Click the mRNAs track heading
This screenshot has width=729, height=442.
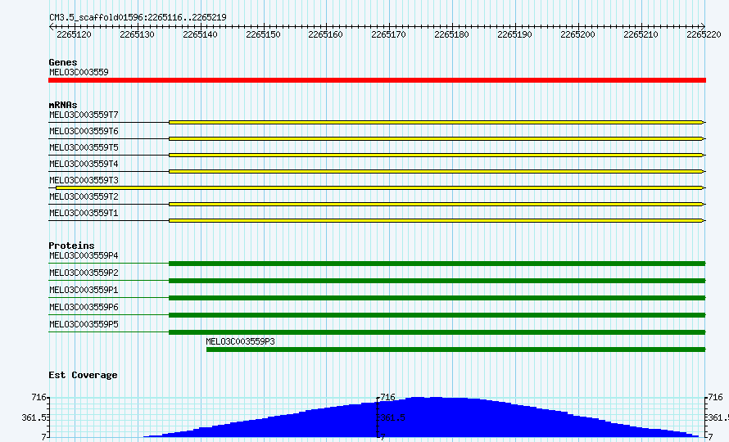tap(63, 105)
